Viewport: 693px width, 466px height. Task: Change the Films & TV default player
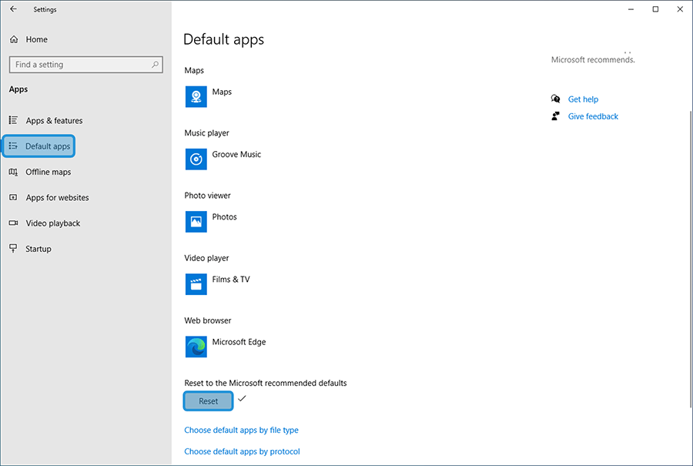[x=231, y=280]
